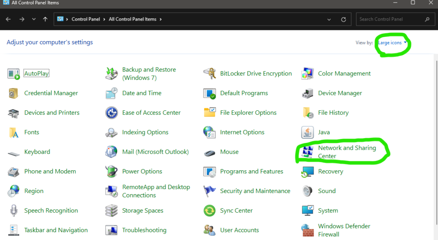Open the Storage Spaces link

pyautogui.click(x=143, y=210)
